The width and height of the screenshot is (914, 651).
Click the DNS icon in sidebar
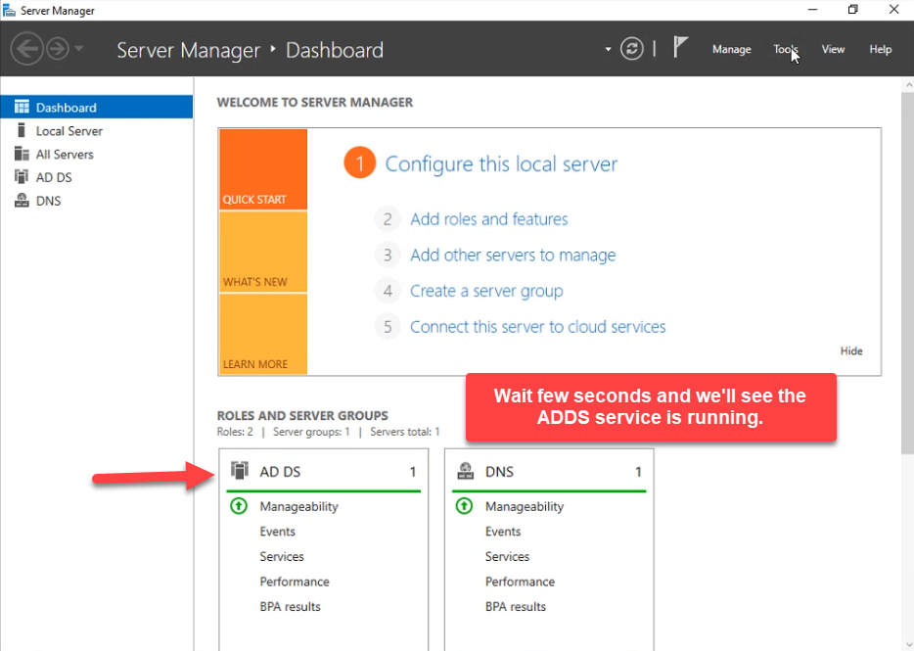[22, 200]
